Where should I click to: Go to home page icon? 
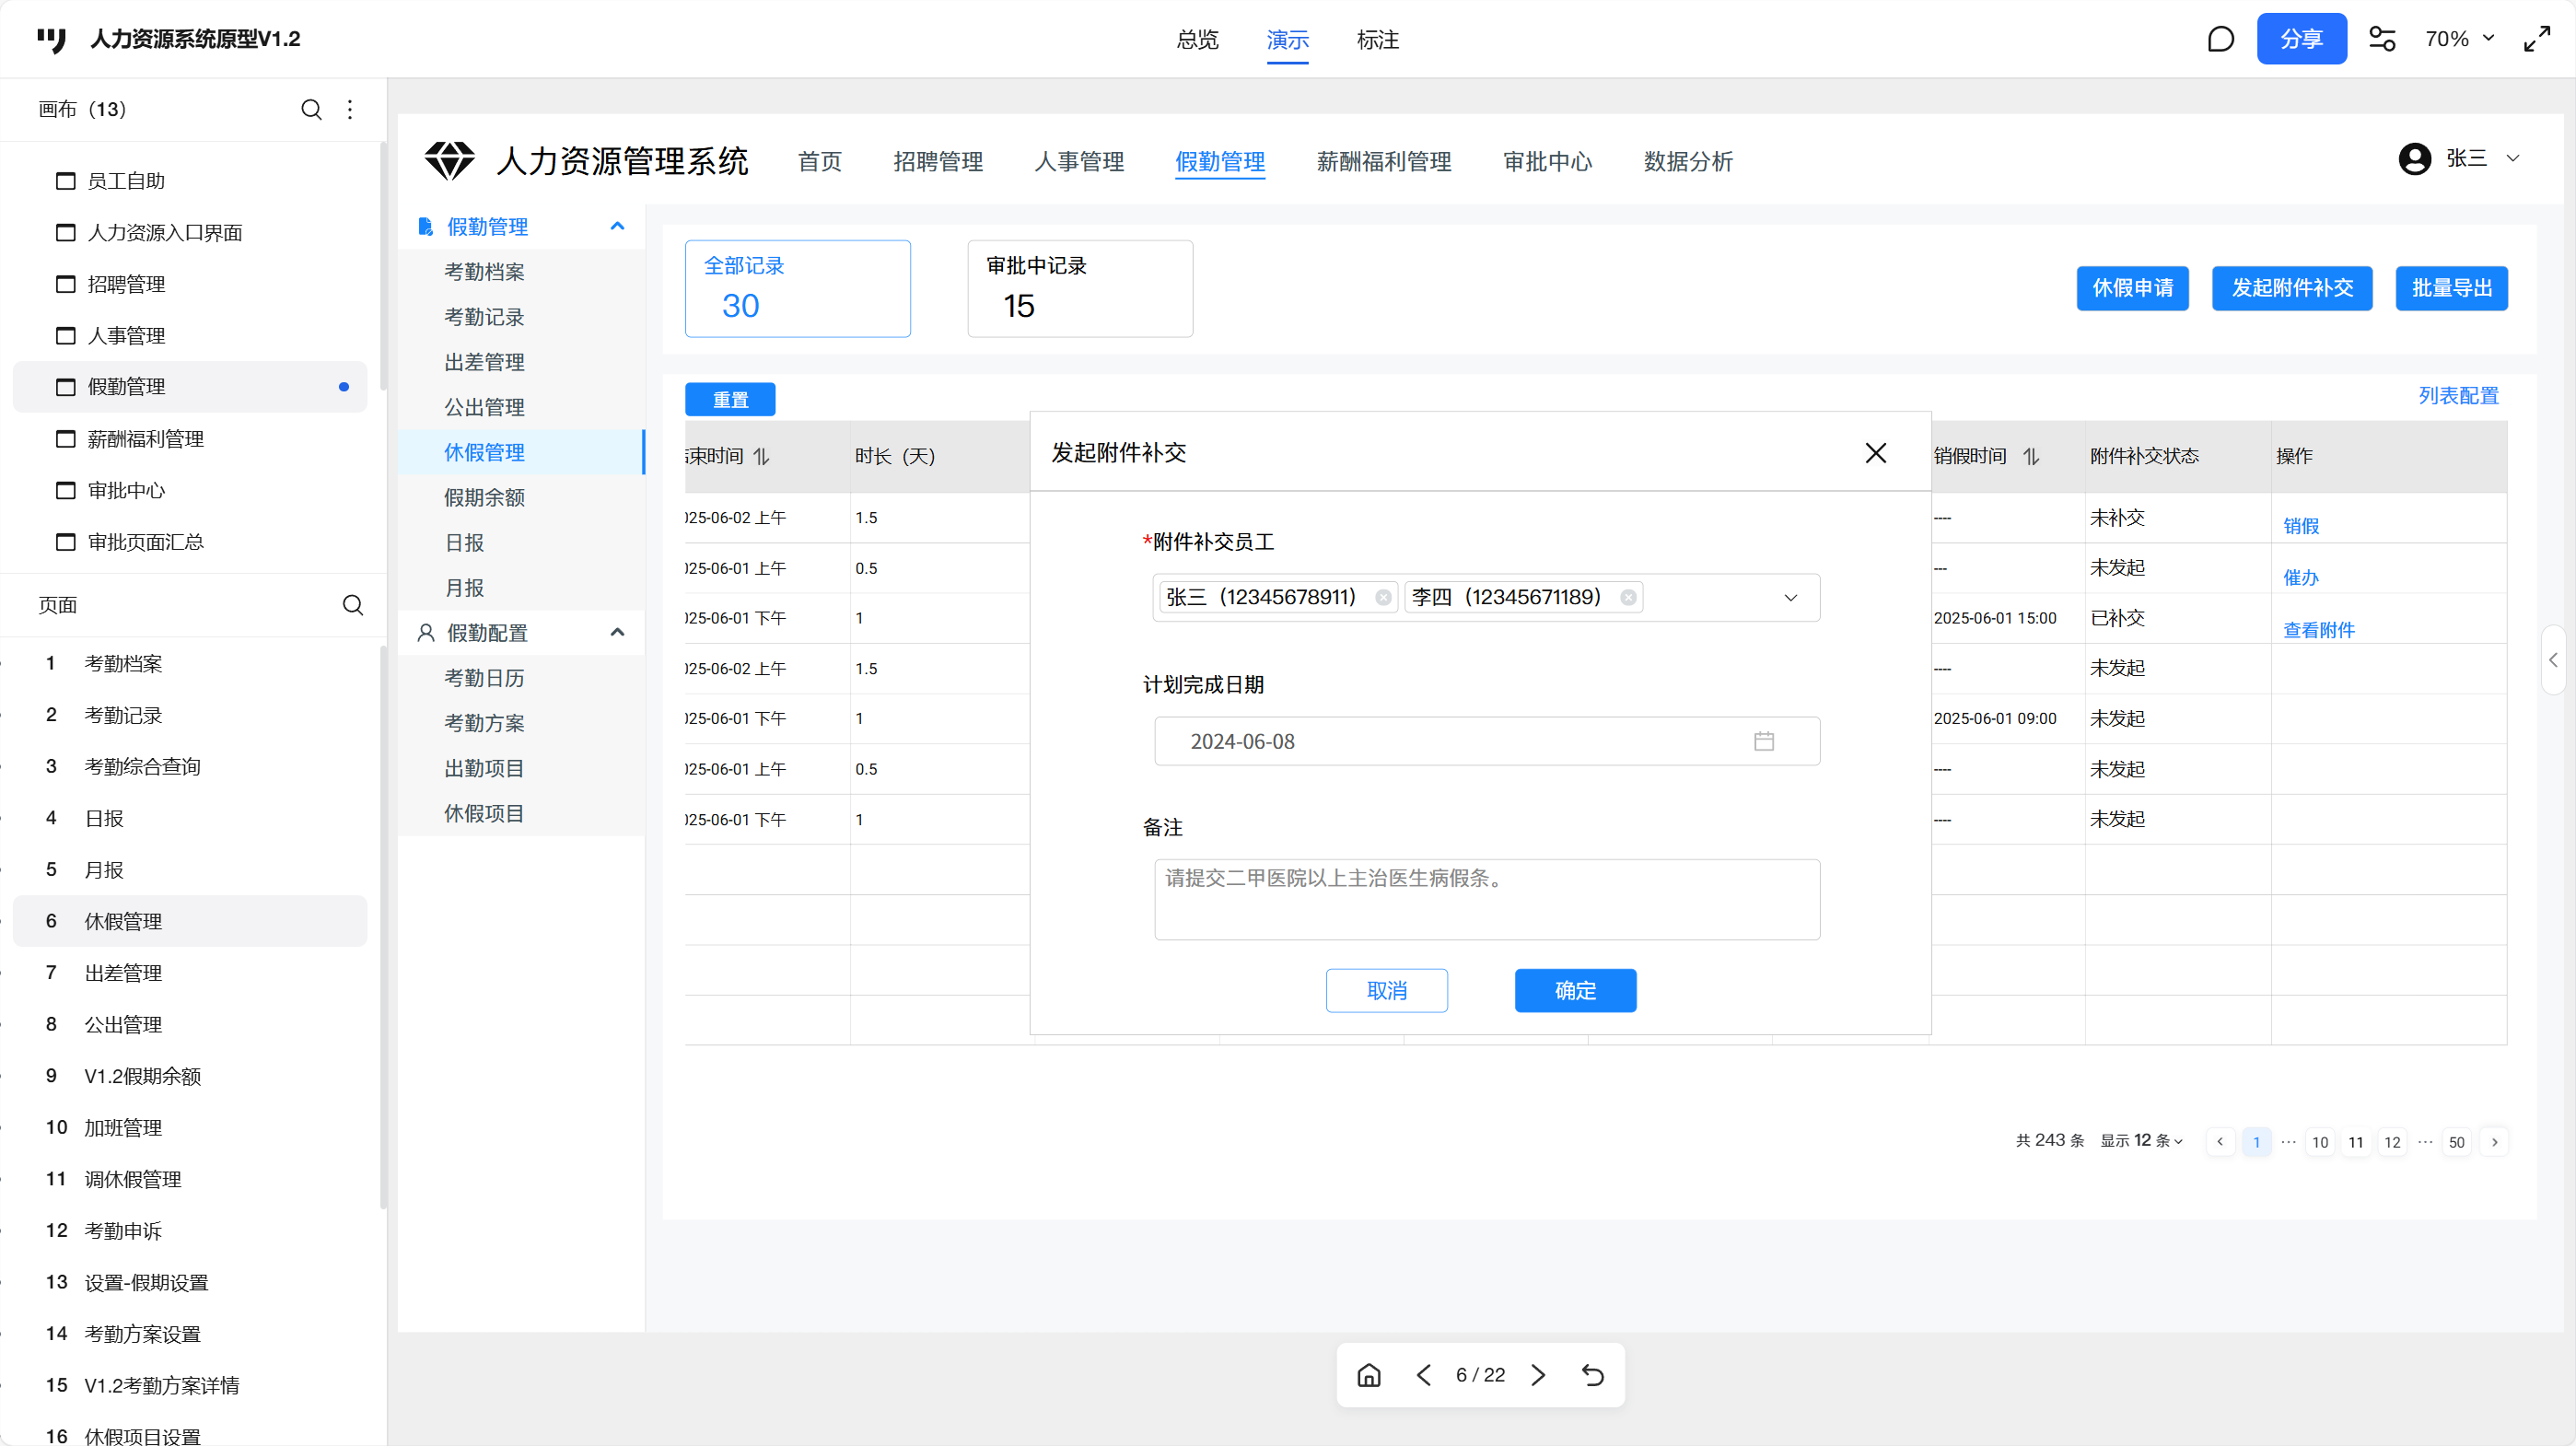(x=1369, y=1375)
